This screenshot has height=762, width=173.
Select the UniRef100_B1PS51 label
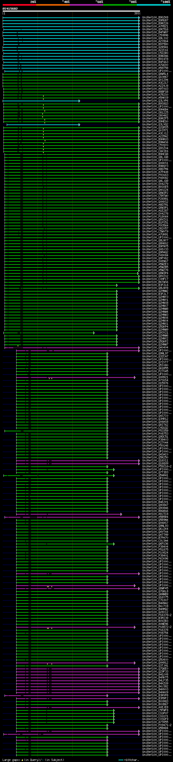[155, 223]
